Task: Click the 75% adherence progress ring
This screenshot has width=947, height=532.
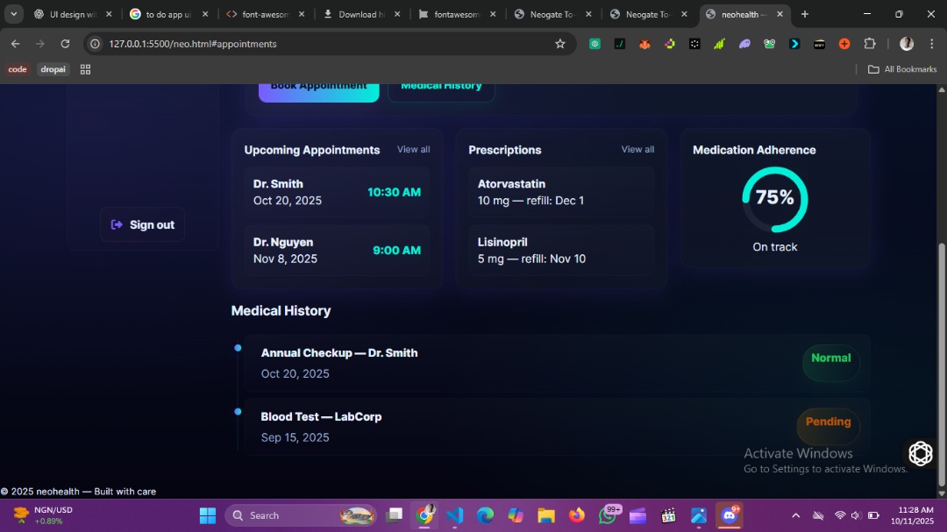Action: (x=775, y=199)
